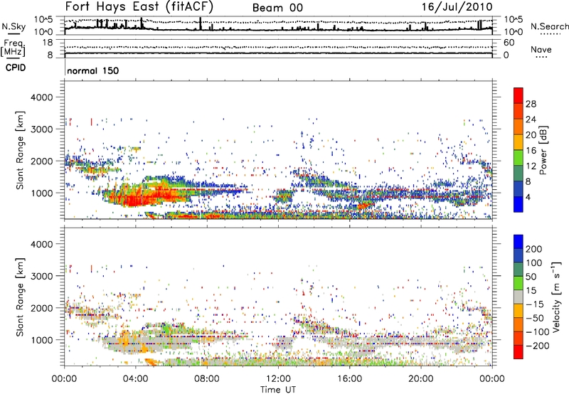Click the 'Nave' legend label
The width and height of the screenshot is (569, 394).
pyautogui.click(x=541, y=50)
